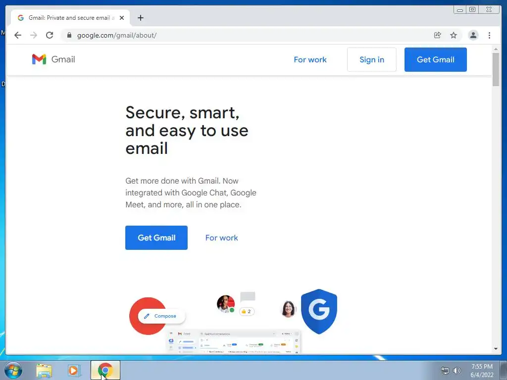
Task: Bookmark this tab with the star icon
Action: (454, 35)
